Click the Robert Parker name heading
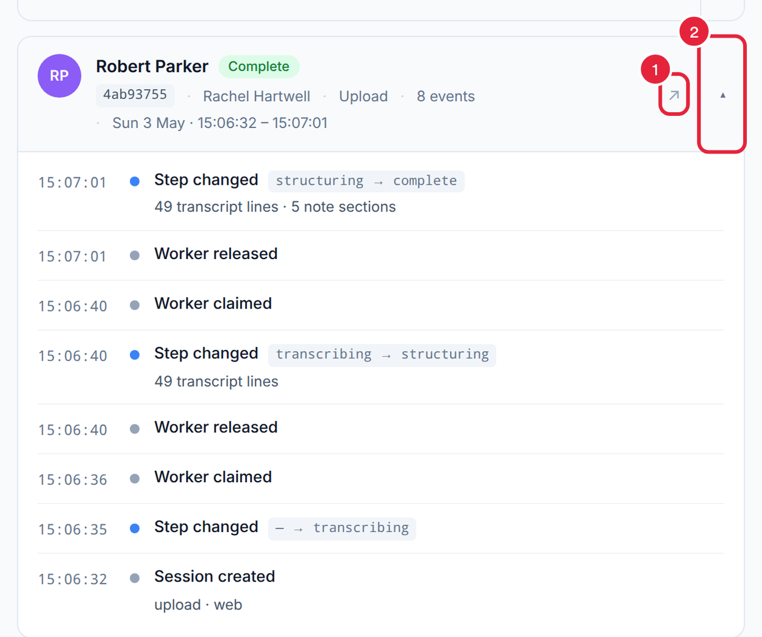 (x=152, y=66)
